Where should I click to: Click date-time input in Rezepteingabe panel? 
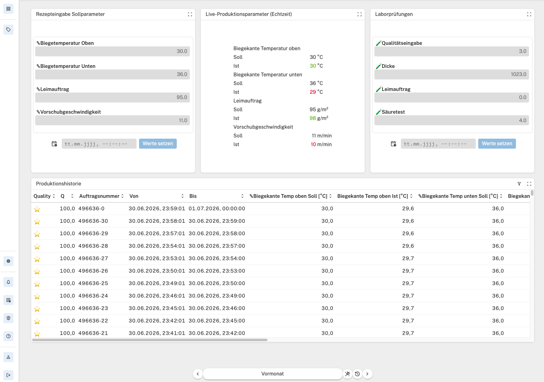tap(99, 144)
